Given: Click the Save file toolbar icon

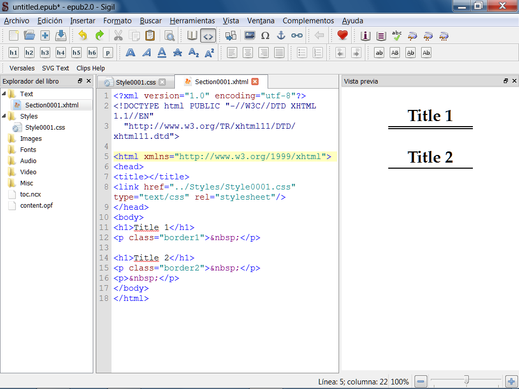Looking at the screenshot, I should point(61,35).
